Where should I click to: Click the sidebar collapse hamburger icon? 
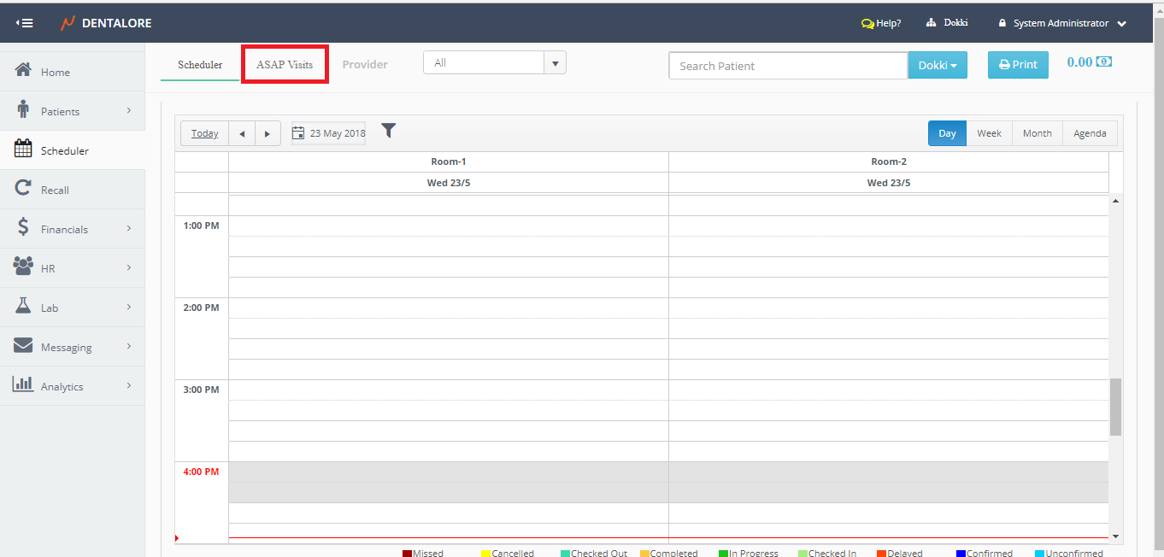[x=25, y=23]
